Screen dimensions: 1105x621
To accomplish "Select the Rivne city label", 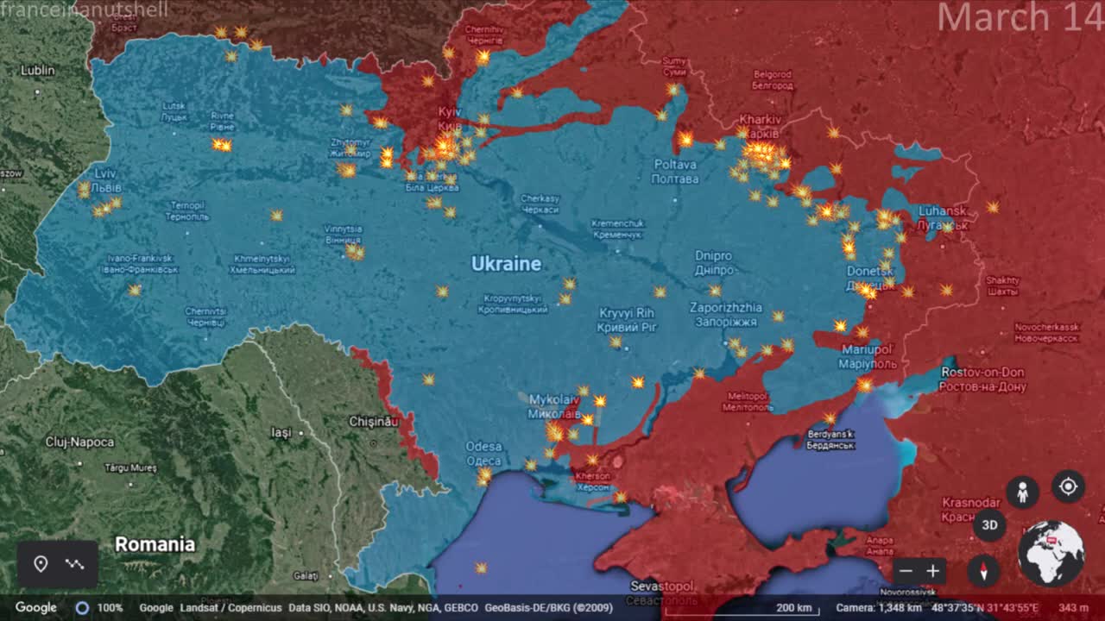I will (222, 120).
